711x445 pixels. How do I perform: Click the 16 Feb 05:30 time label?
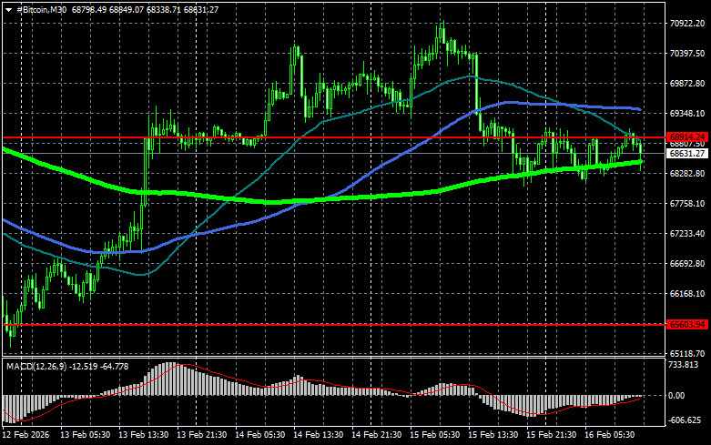(x=609, y=435)
